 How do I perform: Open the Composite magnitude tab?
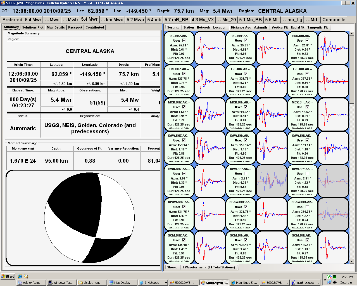point(334,20)
